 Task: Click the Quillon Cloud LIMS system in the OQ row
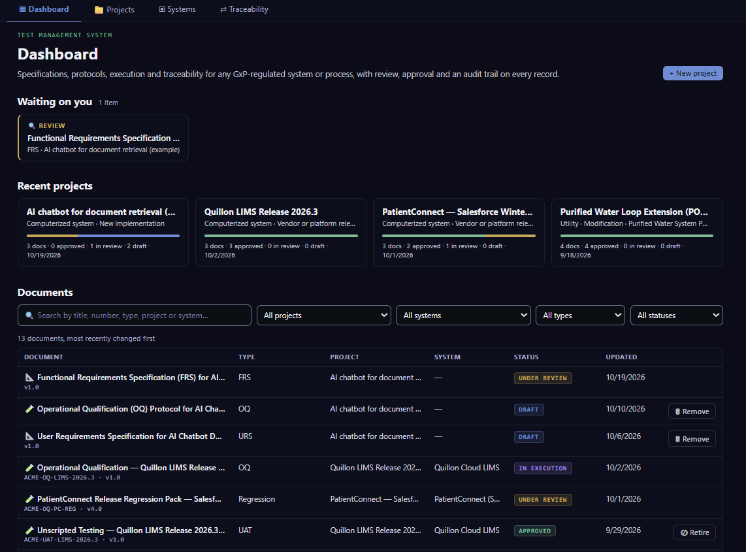tap(466, 468)
